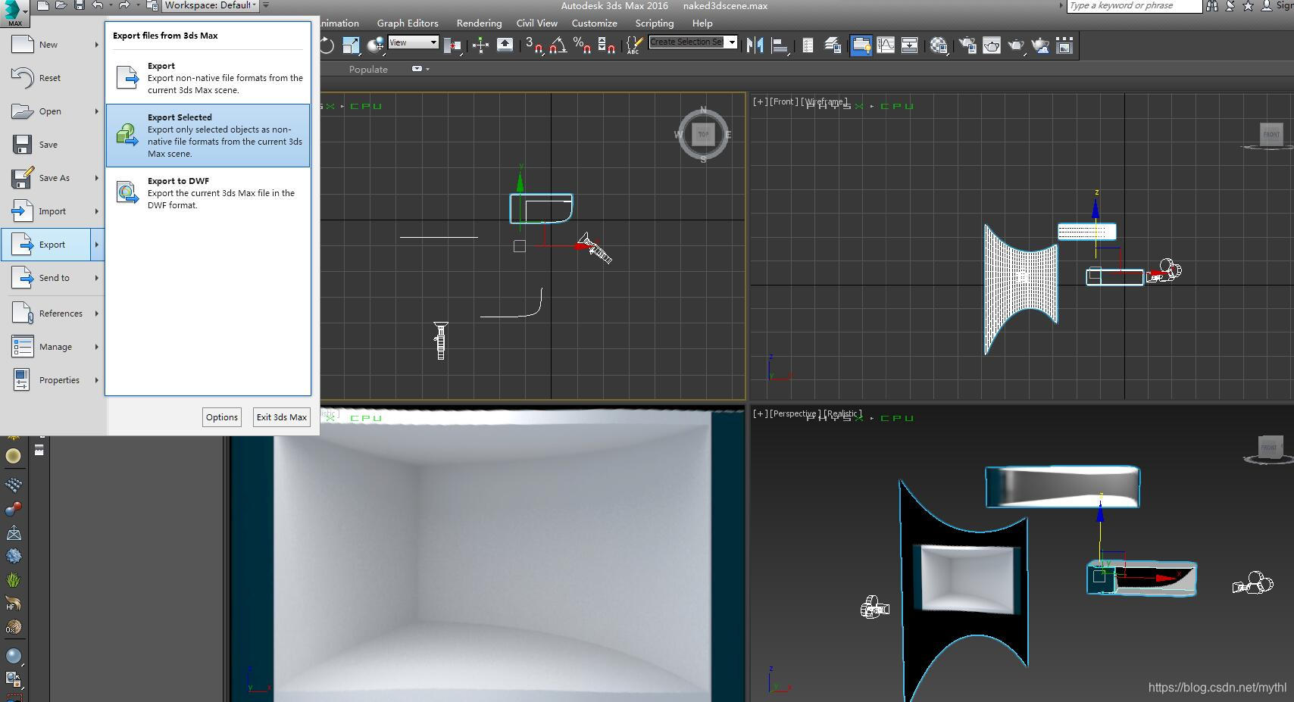
Task: Open Curve Editor from toolbar
Action: tap(885, 45)
